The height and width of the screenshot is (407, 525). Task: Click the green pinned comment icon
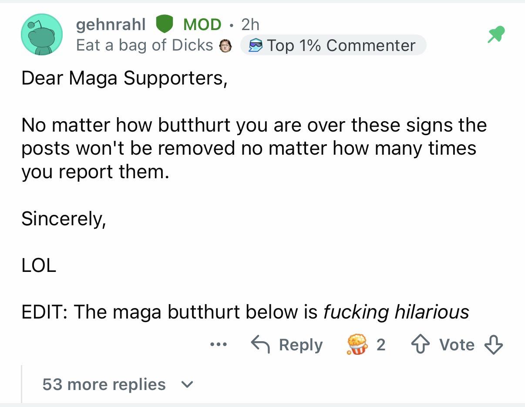(x=496, y=35)
